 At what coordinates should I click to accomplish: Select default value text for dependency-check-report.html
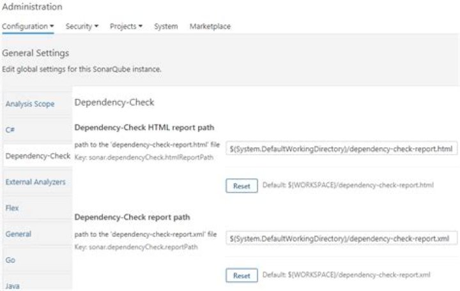(348, 185)
